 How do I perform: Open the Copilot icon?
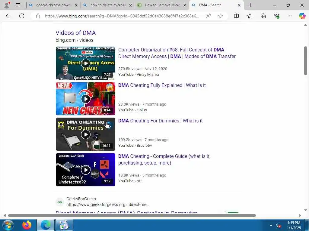pos(302,16)
